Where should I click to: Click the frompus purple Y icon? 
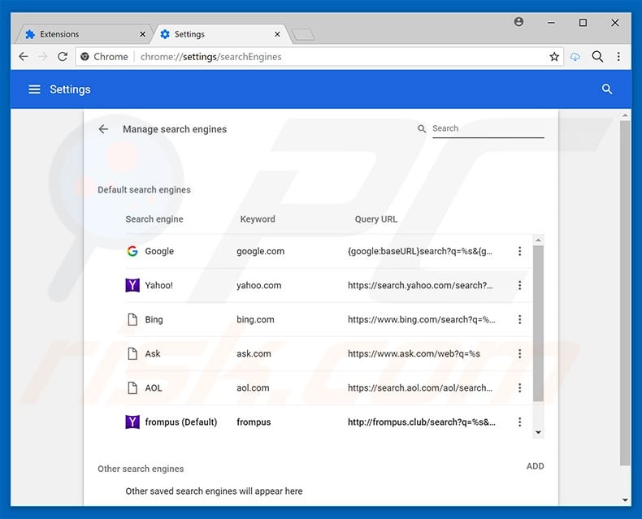[x=132, y=422]
